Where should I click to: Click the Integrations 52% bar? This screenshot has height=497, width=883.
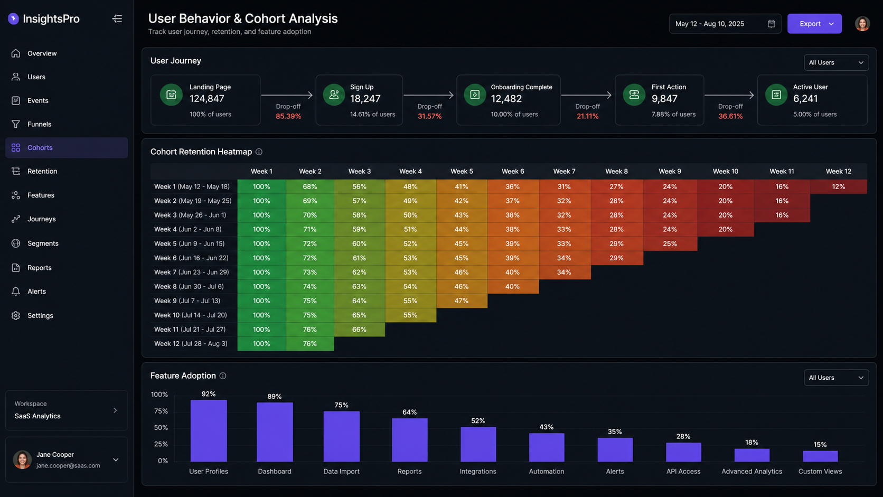tap(478, 444)
